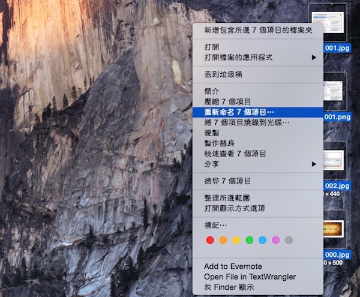Viewport: 360px width, 297px height.
Task: Open 打開顯示方式選項 entry
Action: point(258,208)
